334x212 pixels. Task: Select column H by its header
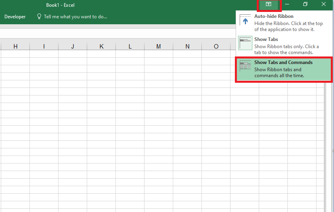click(15, 47)
